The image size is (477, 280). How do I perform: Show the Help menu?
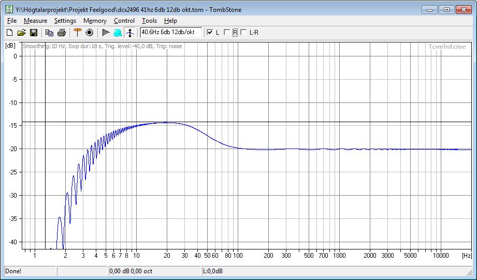[170, 21]
